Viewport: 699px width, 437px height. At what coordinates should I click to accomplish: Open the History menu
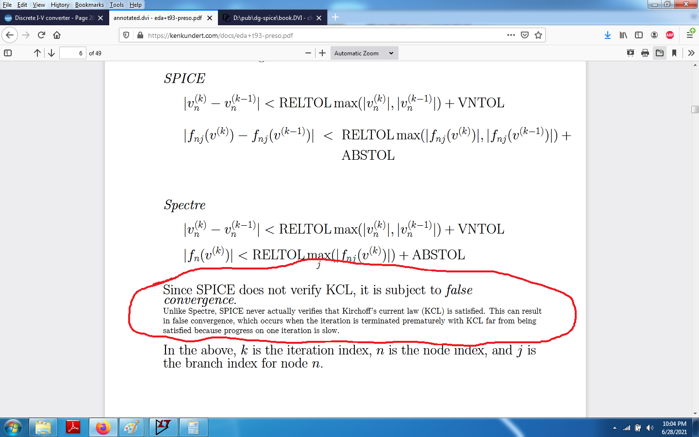click(60, 5)
